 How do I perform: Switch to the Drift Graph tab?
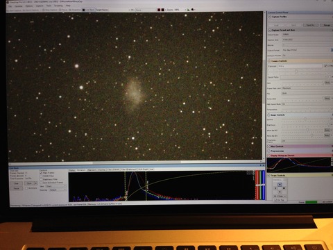point(143,169)
